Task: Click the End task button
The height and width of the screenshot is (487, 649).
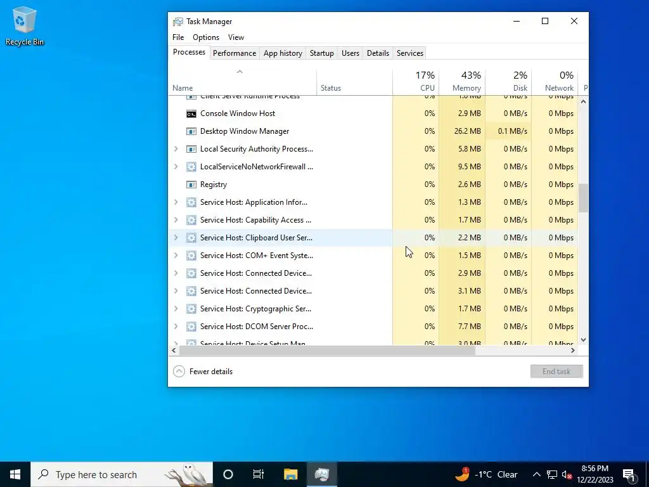Action: 556,372
